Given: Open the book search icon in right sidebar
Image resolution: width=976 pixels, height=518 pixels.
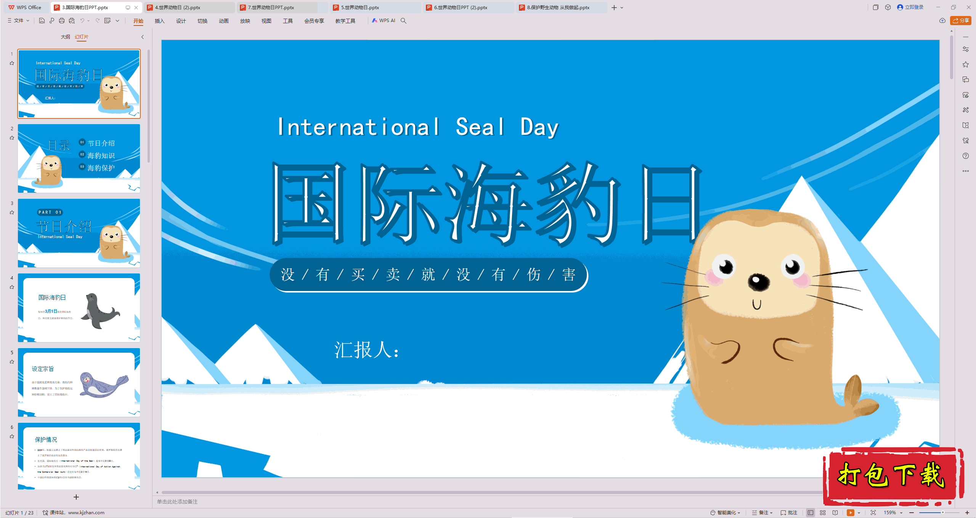Looking at the screenshot, I should tap(966, 125).
